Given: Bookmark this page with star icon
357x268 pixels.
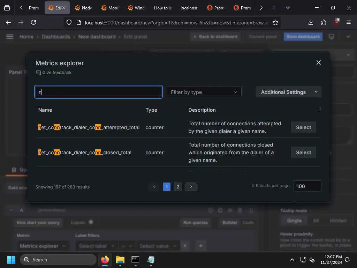Looking at the screenshot, I should click(x=275, y=22).
